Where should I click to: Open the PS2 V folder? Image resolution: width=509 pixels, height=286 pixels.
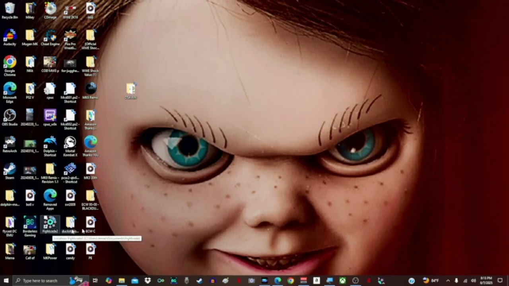click(30, 91)
